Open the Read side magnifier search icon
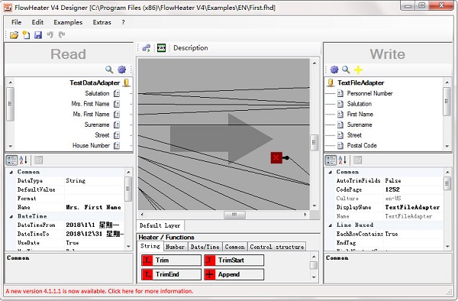Screen dimensions: 458x301 pyautogui.click(x=109, y=70)
